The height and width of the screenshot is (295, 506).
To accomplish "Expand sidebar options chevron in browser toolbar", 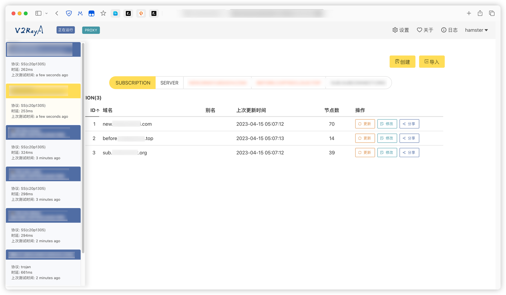I will point(46,13).
